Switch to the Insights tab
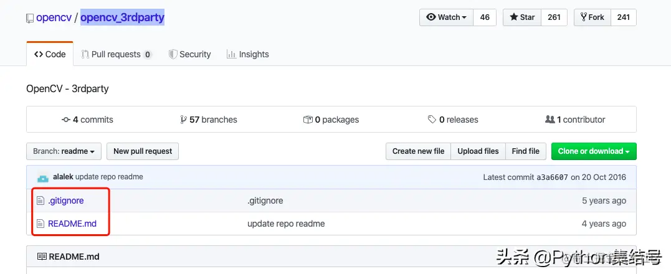Image resolution: width=671 pixels, height=274 pixels. (x=248, y=54)
